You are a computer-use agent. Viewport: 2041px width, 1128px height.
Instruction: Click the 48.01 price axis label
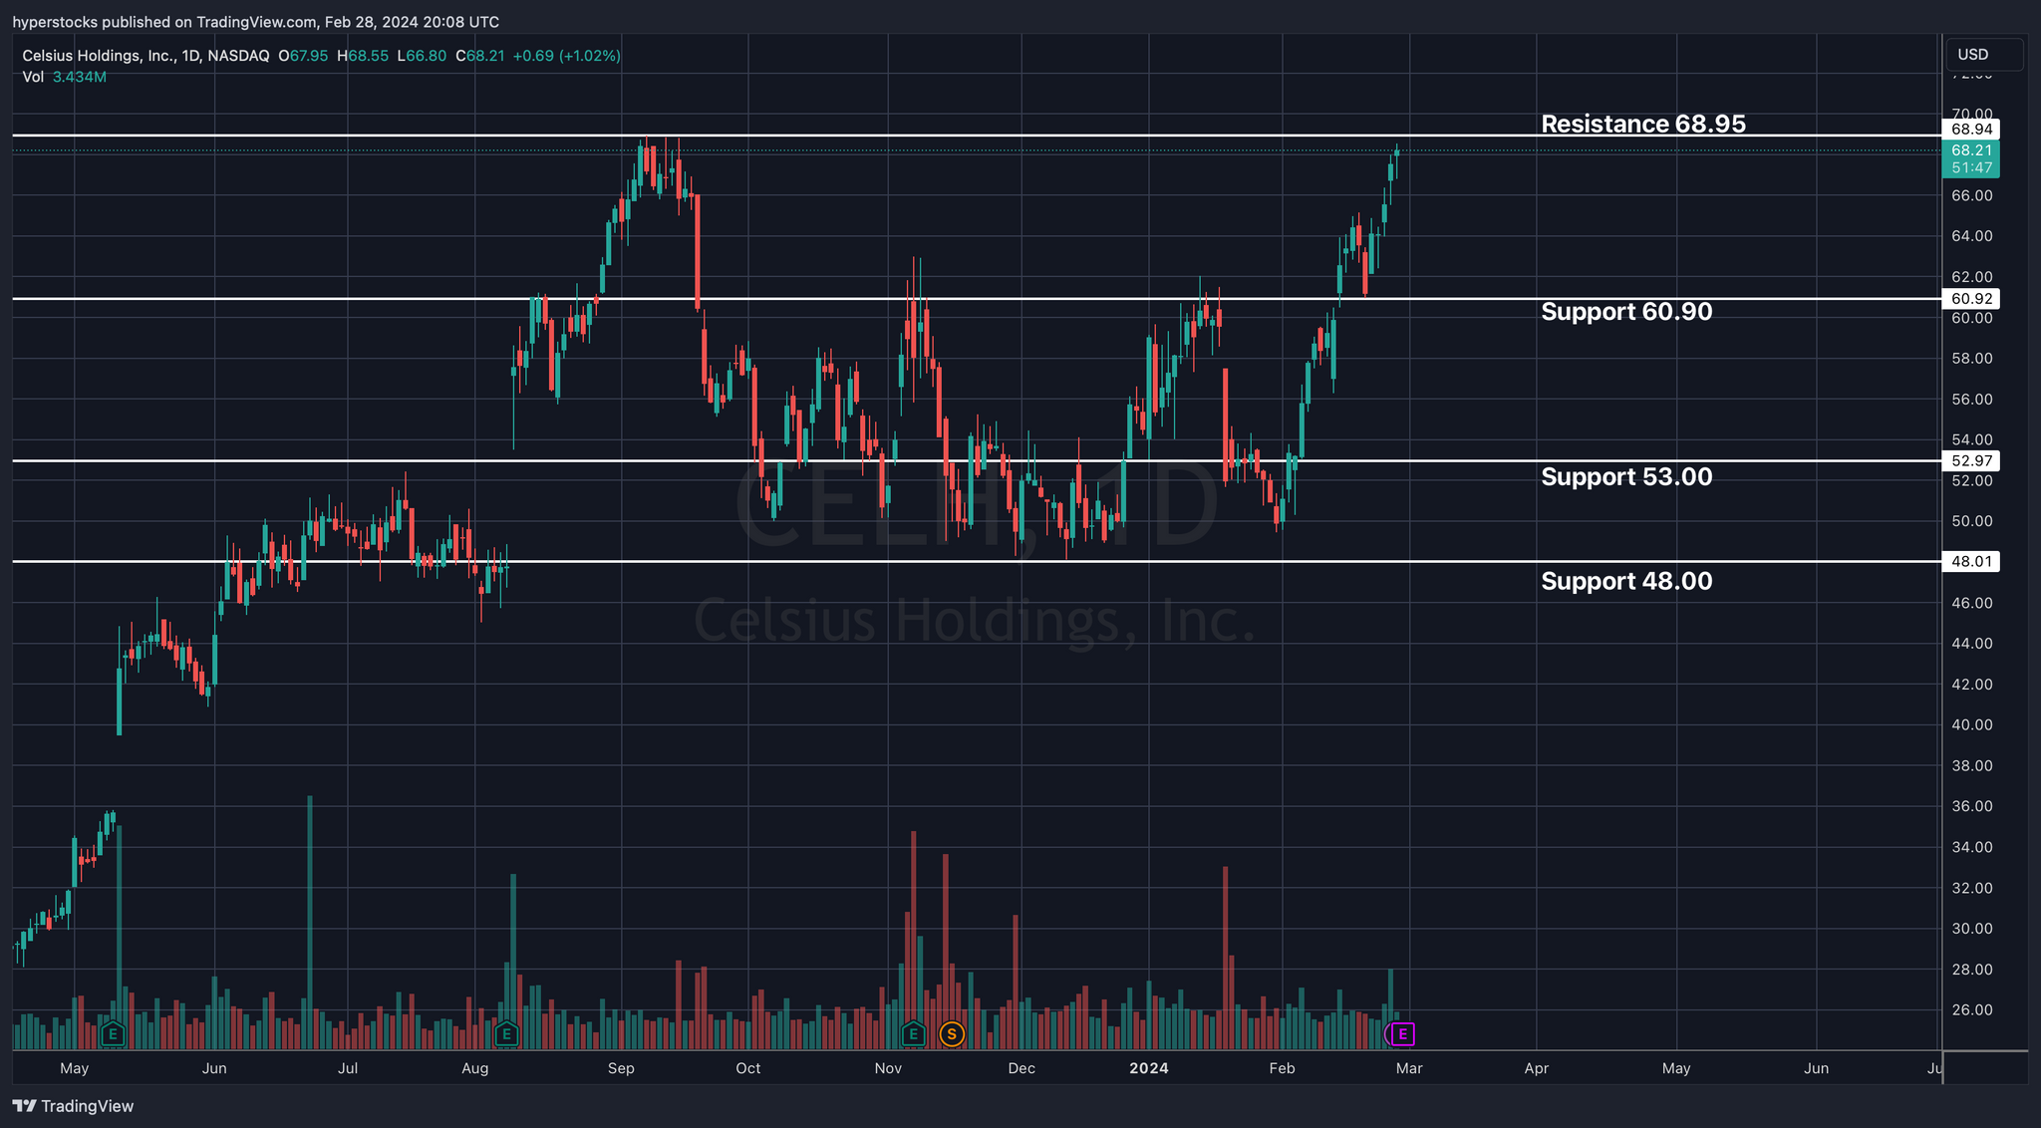tap(1971, 562)
